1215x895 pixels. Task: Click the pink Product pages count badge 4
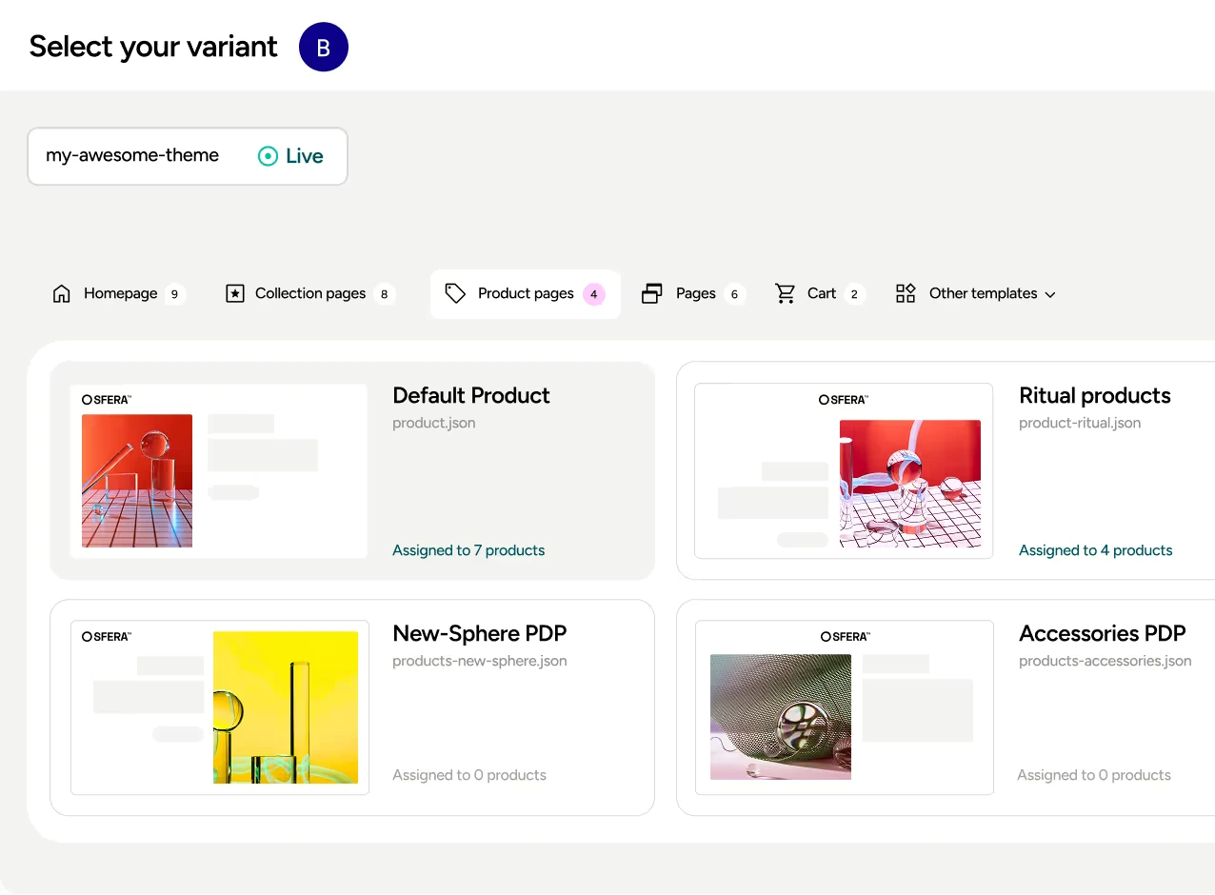click(x=594, y=294)
